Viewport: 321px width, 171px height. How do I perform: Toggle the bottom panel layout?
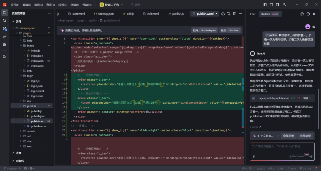click(271, 5)
